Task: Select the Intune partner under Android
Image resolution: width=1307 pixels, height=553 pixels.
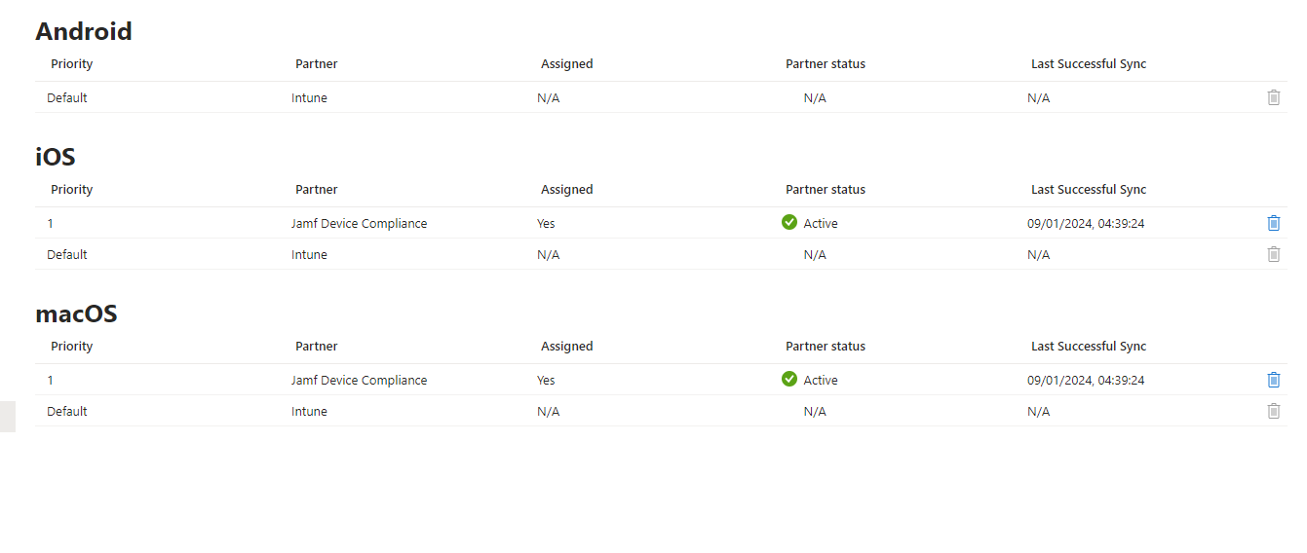Action: [x=309, y=97]
